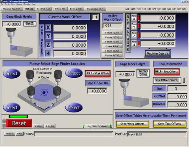
Task: Toggle Tool Offset On/Off
Action: tap(167, 80)
